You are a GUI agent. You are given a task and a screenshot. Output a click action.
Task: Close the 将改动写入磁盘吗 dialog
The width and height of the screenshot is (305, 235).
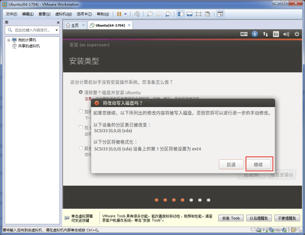pos(97,103)
